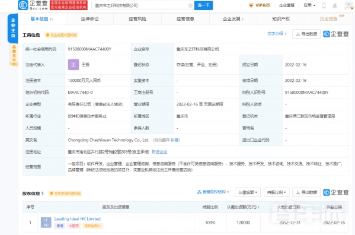Select the company type 有限责任公司 value
The image size is (355, 235).
(95, 104)
